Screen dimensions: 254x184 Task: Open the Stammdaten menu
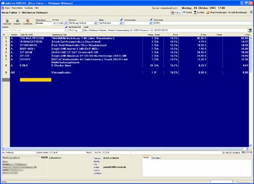point(17,8)
